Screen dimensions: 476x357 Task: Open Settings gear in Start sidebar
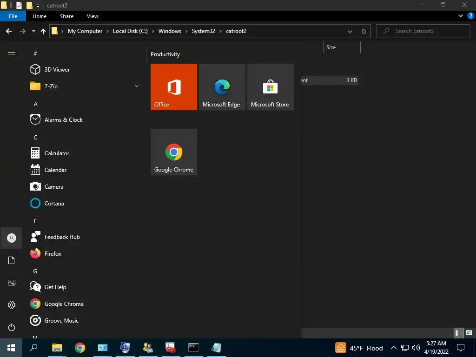11,305
